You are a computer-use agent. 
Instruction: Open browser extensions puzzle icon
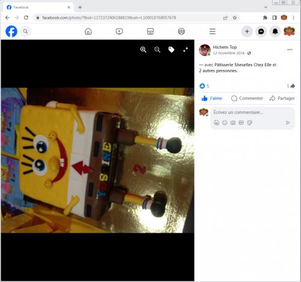coord(265,17)
